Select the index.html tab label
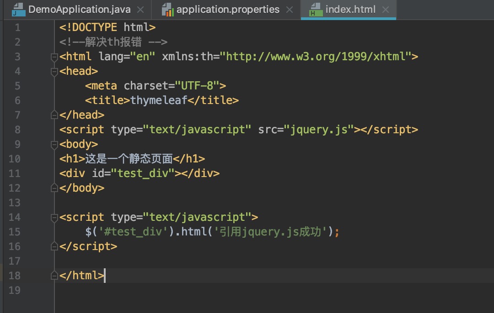Screen dimensions: 494x313 pos(350,10)
